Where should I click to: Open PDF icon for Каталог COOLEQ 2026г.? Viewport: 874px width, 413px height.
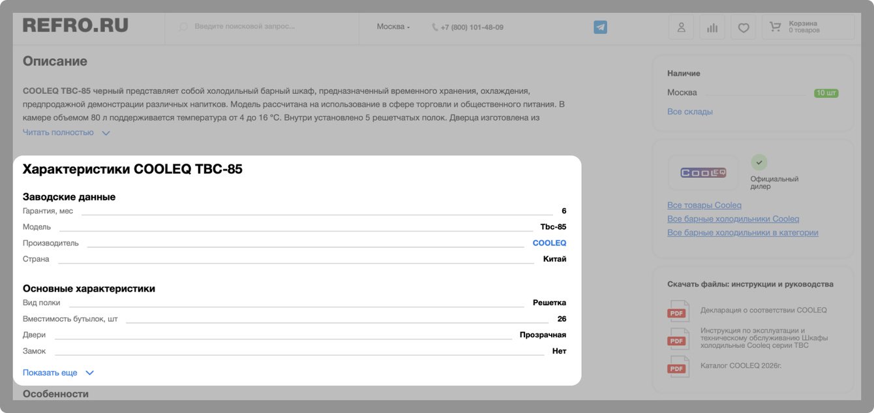click(678, 367)
